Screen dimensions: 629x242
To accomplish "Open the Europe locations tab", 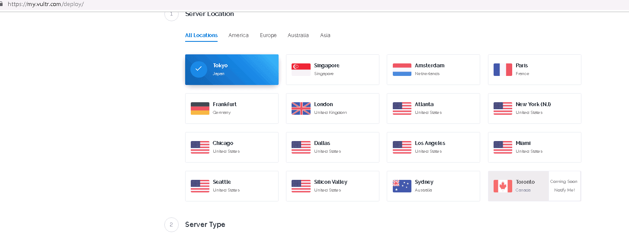I will pos(268,35).
